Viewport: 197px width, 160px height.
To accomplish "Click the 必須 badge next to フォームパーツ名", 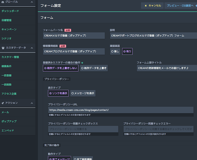I will 68,30.
